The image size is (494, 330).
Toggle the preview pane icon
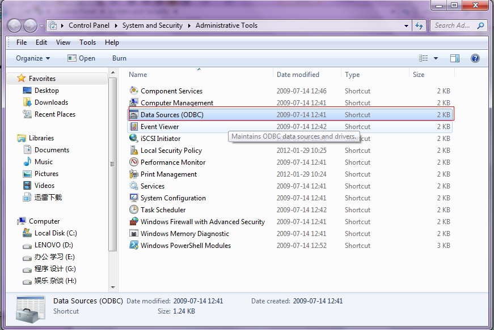pos(455,58)
